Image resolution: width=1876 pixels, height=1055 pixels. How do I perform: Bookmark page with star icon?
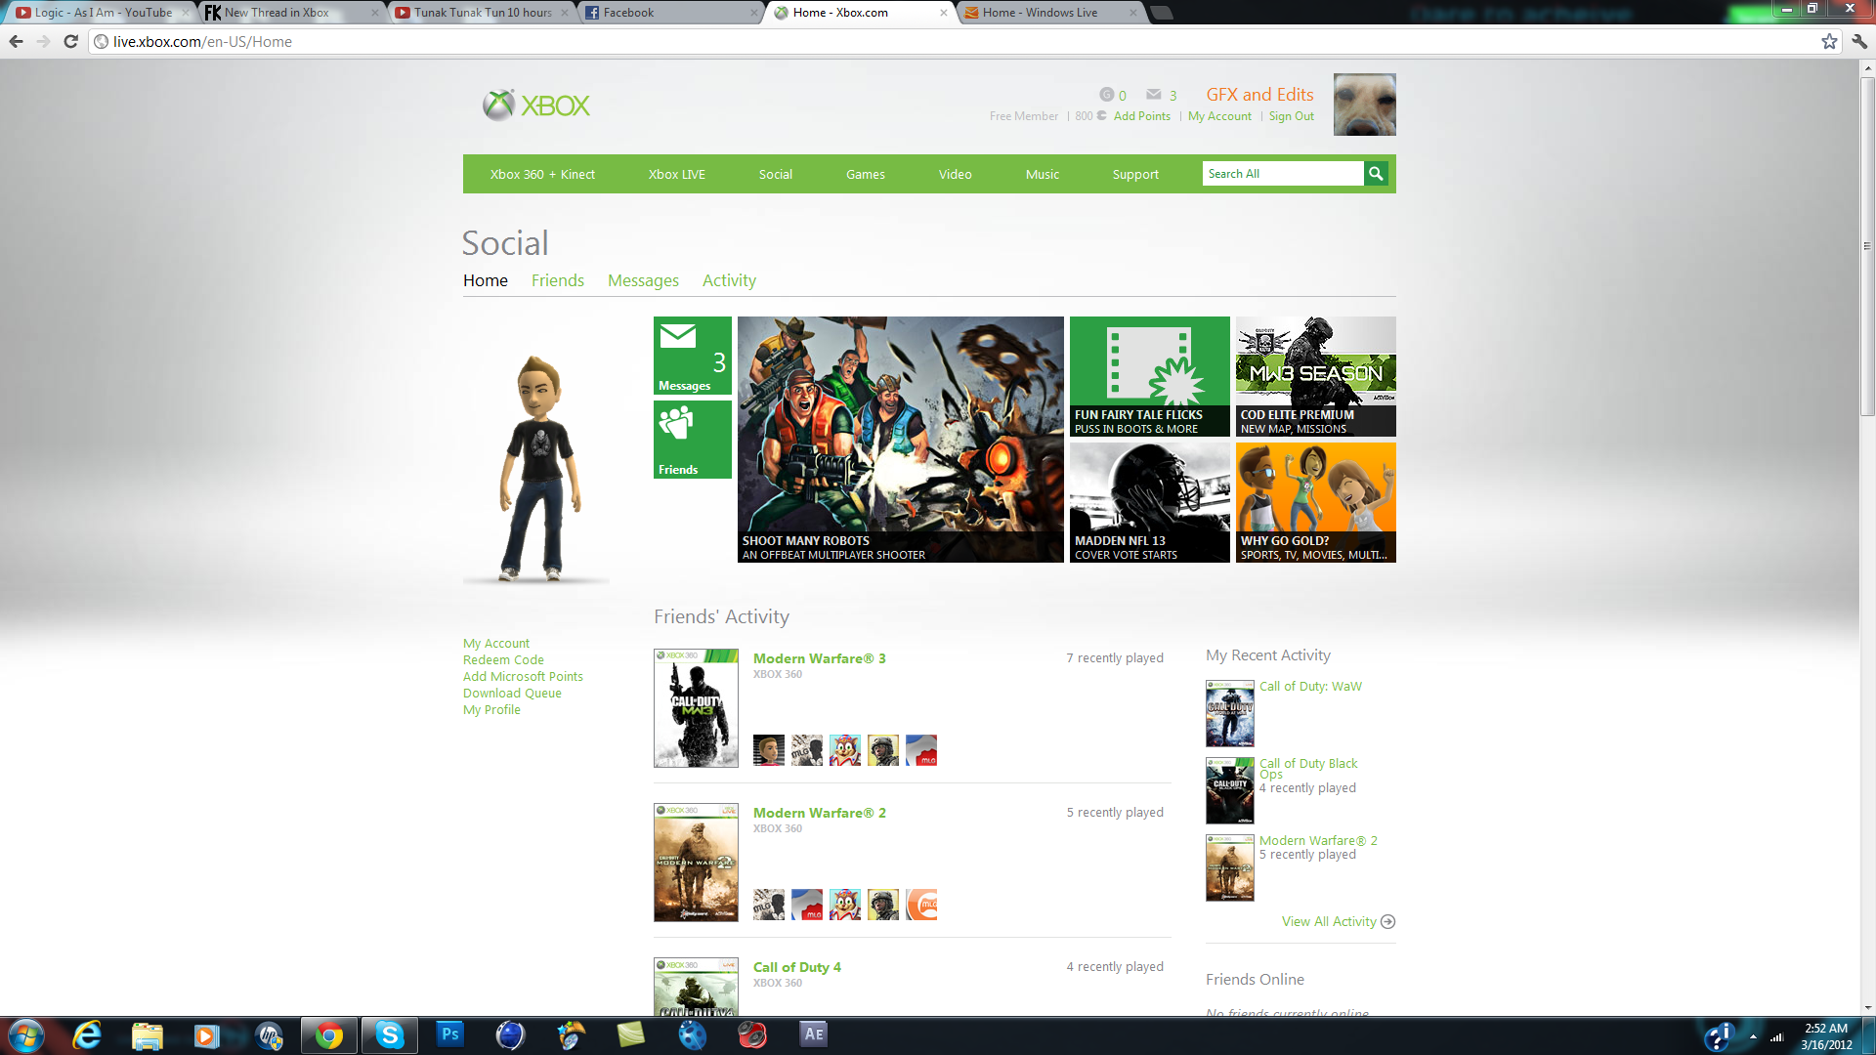click(x=1829, y=41)
